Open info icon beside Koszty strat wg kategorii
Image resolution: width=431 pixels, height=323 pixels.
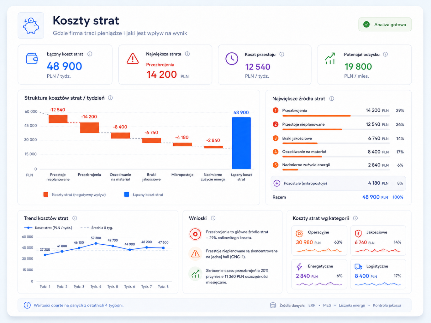[x=355, y=218]
